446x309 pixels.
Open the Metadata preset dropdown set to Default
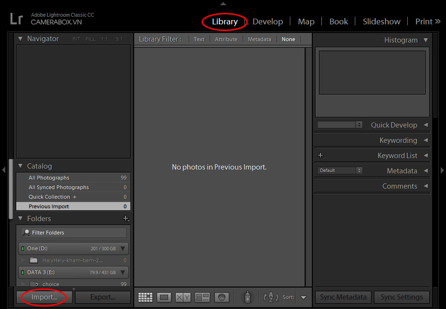pyautogui.click(x=340, y=170)
